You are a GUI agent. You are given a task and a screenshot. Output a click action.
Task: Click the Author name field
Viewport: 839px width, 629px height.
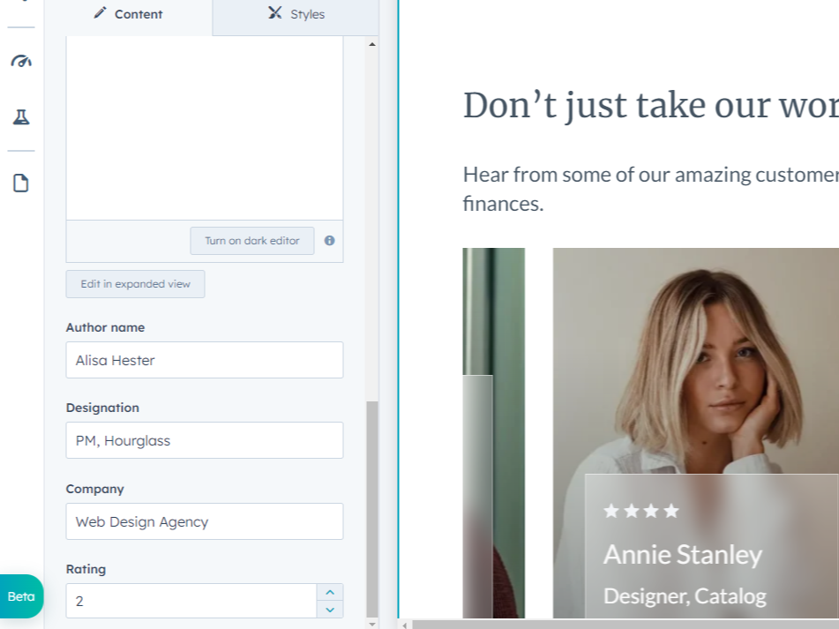click(x=204, y=360)
